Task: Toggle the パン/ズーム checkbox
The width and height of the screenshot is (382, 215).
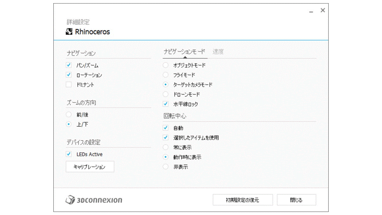Action: tap(69, 65)
